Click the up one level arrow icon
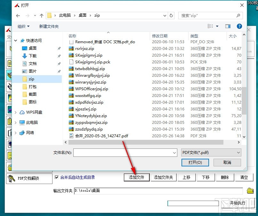The image size is (258, 216). click(42, 15)
